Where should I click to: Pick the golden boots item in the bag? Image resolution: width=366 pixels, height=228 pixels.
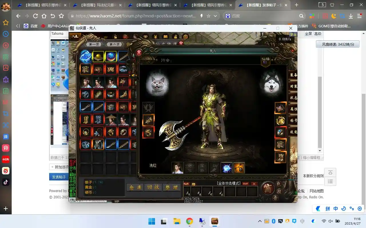coord(85,120)
